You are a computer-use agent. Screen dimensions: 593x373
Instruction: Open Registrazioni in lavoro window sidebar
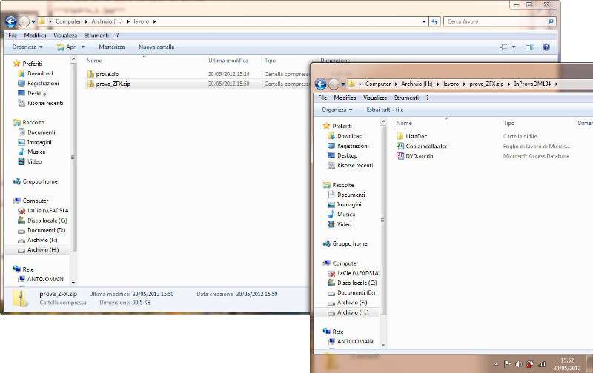click(39, 83)
